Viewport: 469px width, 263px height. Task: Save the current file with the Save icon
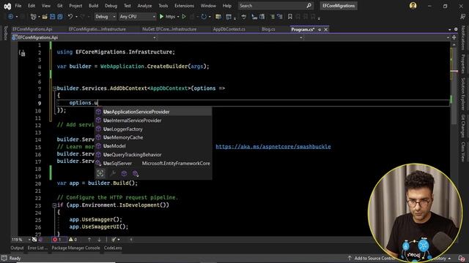pyautogui.click(x=52, y=17)
